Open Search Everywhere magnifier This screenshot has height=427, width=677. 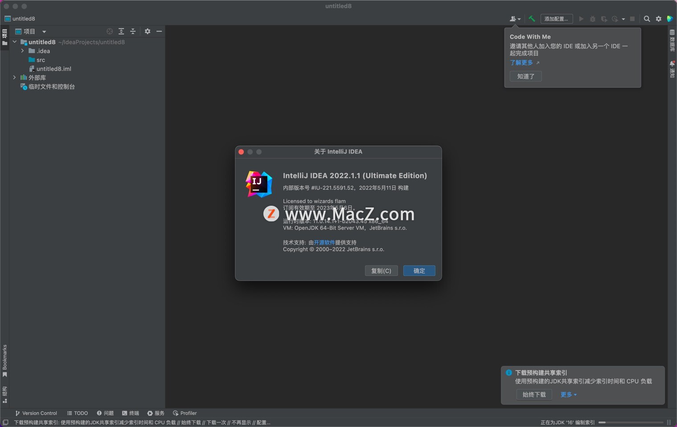coord(647,19)
